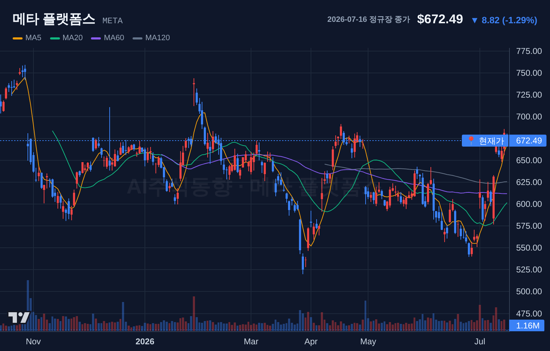Click the 775.00 price axis label

click(x=529, y=51)
